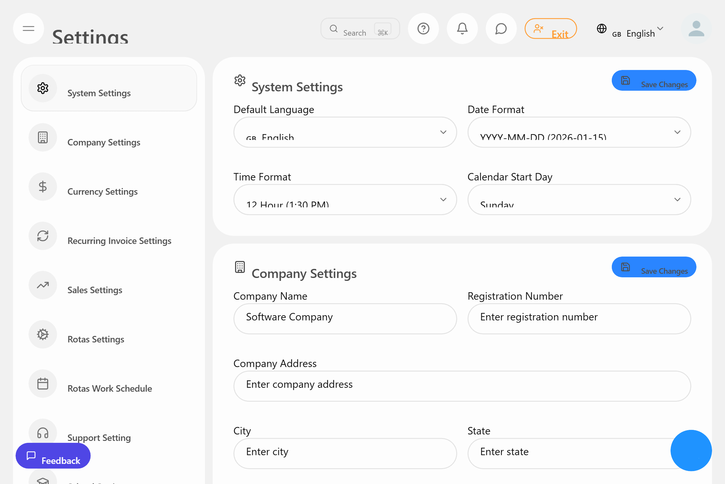Open Rotas Settings gear icon
The width and height of the screenshot is (725, 484).
(43, 334)
